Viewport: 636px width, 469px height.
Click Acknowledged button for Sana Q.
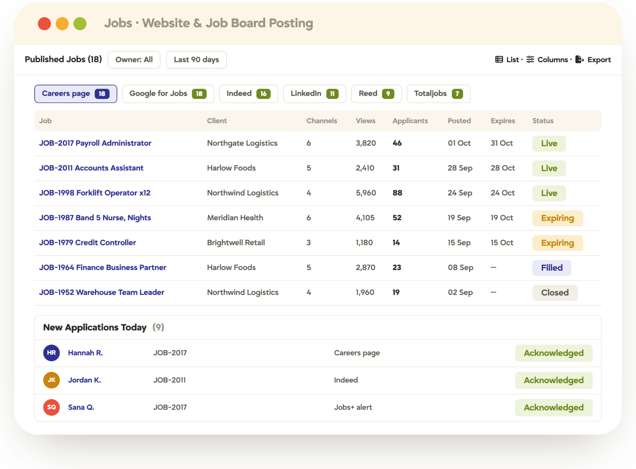pos(554,408)
